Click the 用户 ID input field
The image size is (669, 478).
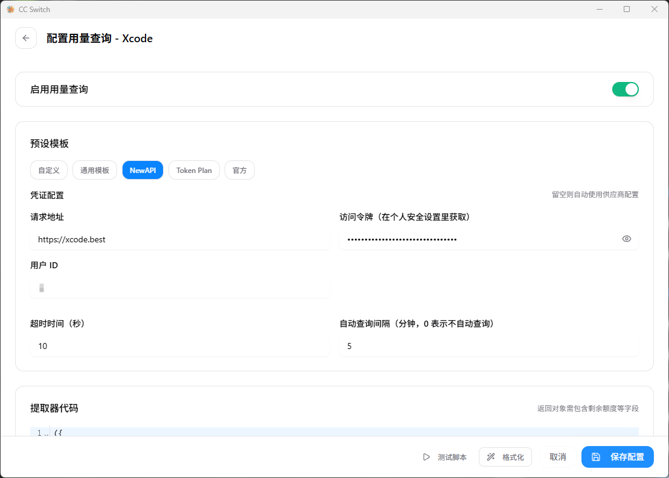(179, 288)
